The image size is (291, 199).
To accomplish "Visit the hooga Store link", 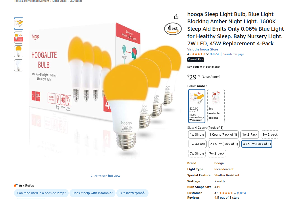I will [x=203, y=49].
